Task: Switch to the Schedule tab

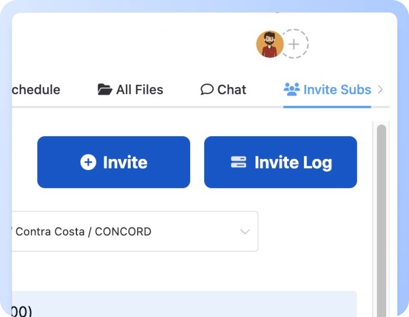Action: coord(36,89)
